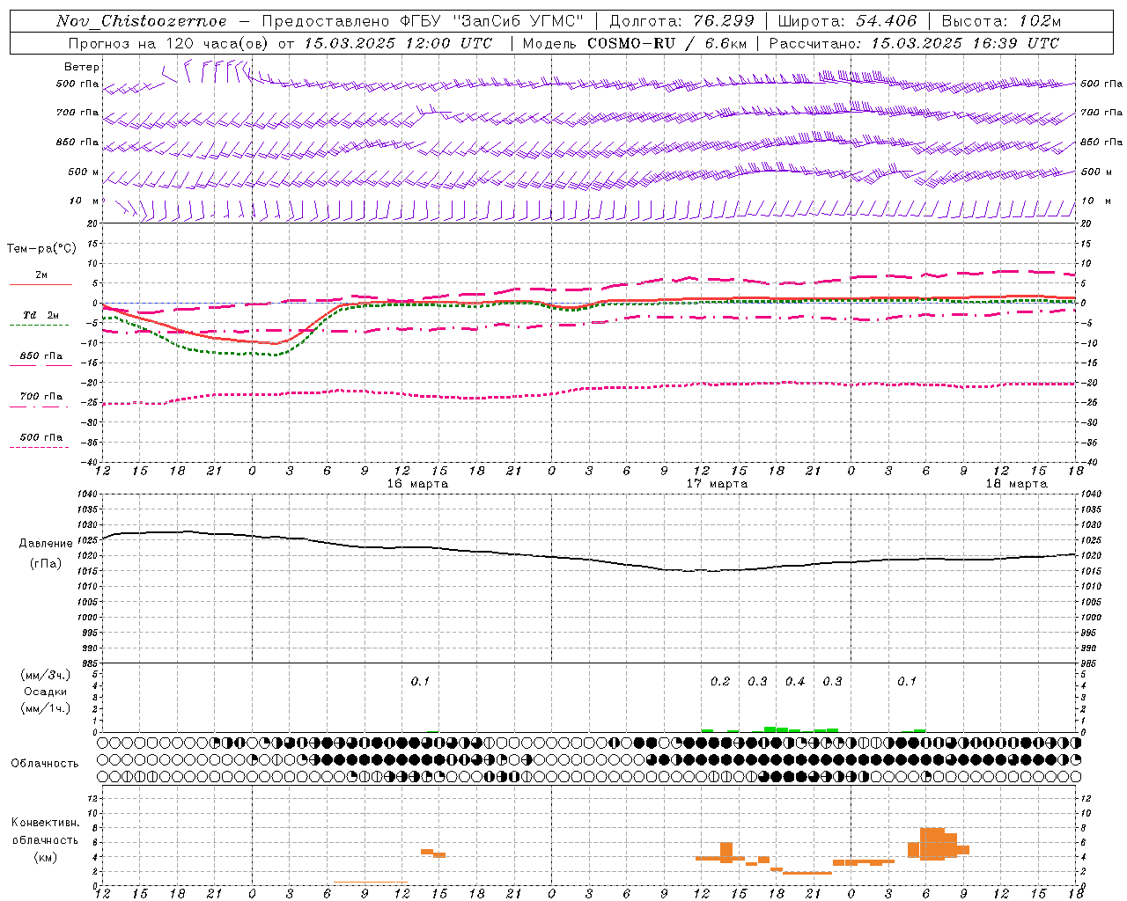1127x901 pixels.
Task: Click the dotted line sample under Td 2м legend
Action: [39, 326]
